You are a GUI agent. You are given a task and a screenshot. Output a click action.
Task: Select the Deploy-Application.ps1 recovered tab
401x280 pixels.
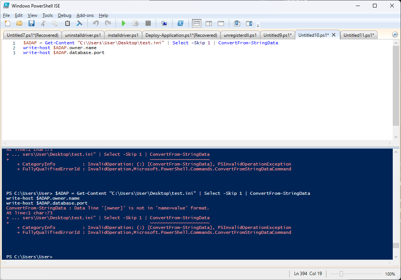click(181, 35)
